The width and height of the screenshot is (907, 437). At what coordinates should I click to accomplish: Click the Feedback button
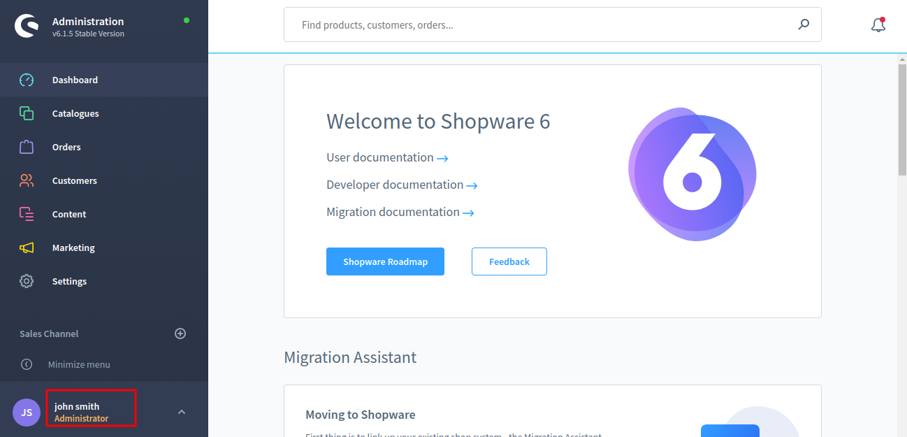pyautogui.click(x=509, y=262)
